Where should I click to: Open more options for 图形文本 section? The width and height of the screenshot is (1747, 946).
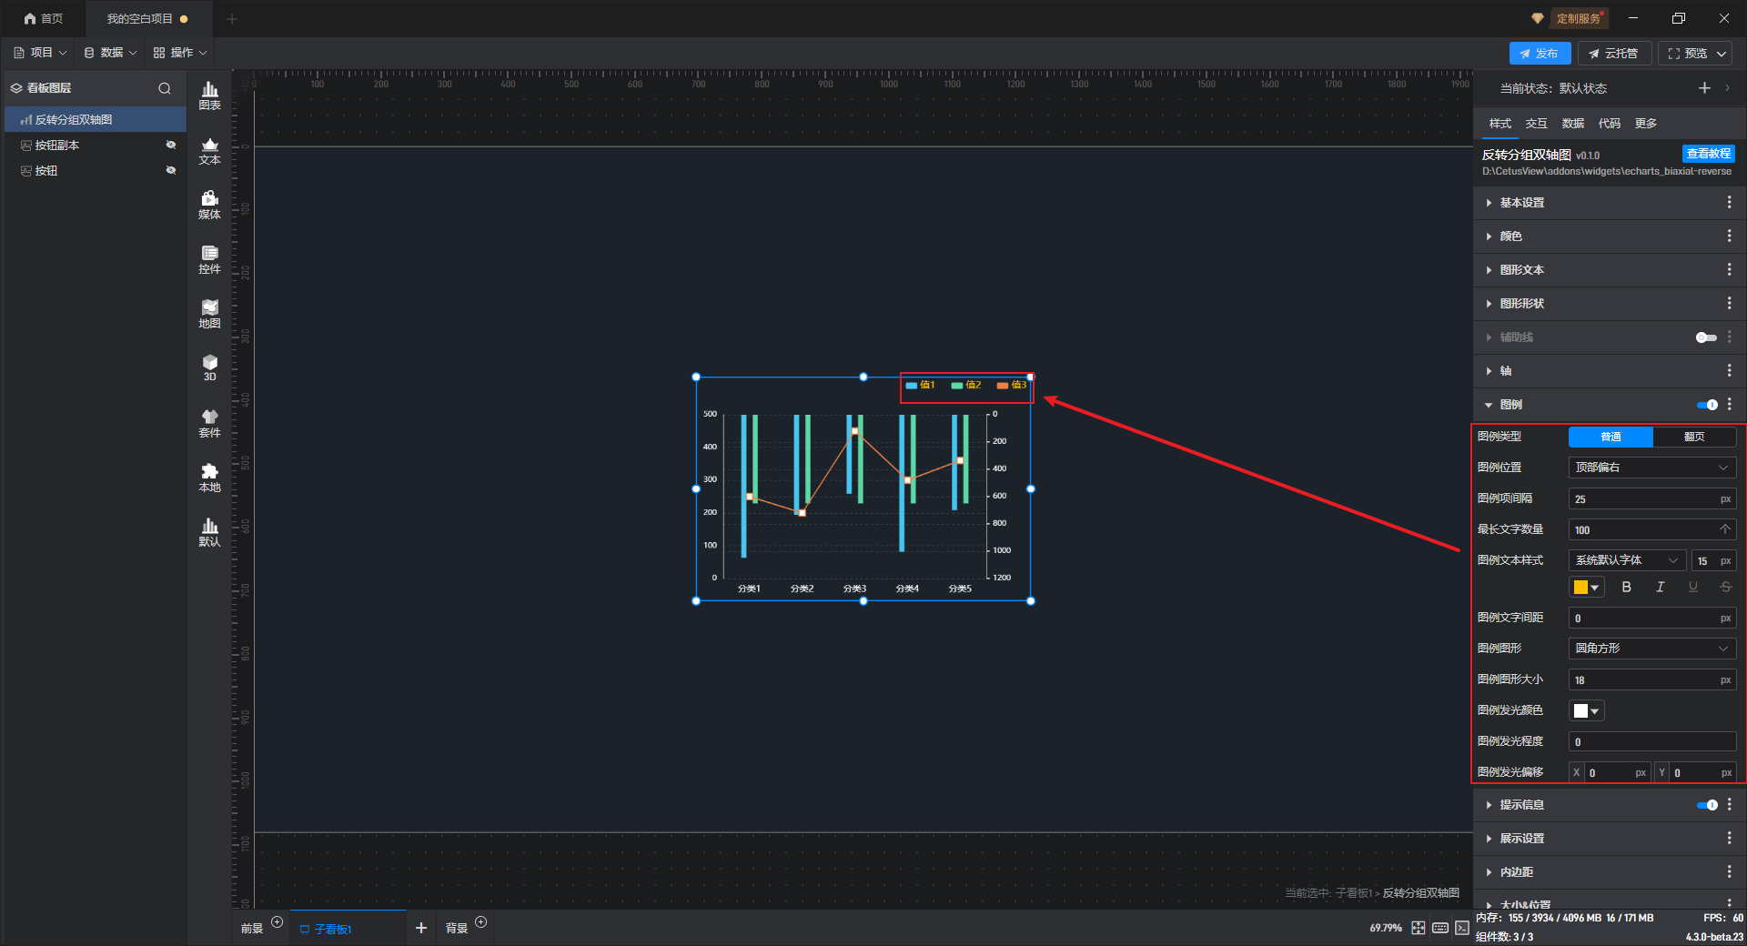tap(1729, 270)
